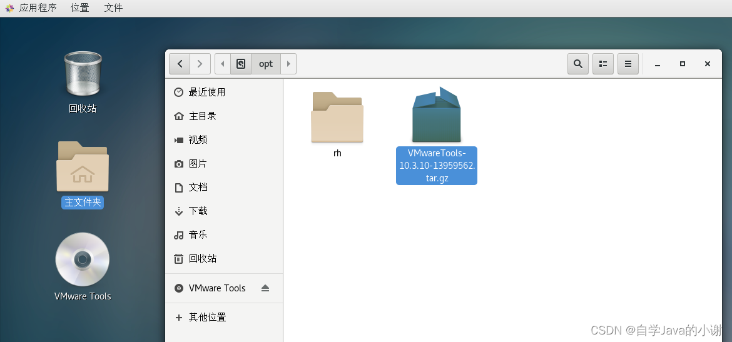Select the 主文件夹 home folder desktop icon
Image resolution: width=732 pixels, height=342 pixels.
(83, 166)
